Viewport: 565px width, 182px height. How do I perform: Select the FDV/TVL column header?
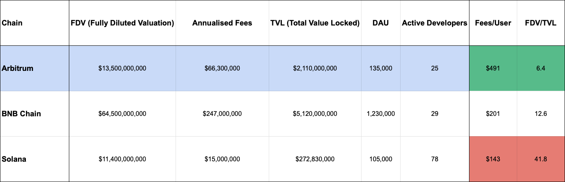click(x=541, y=23)
